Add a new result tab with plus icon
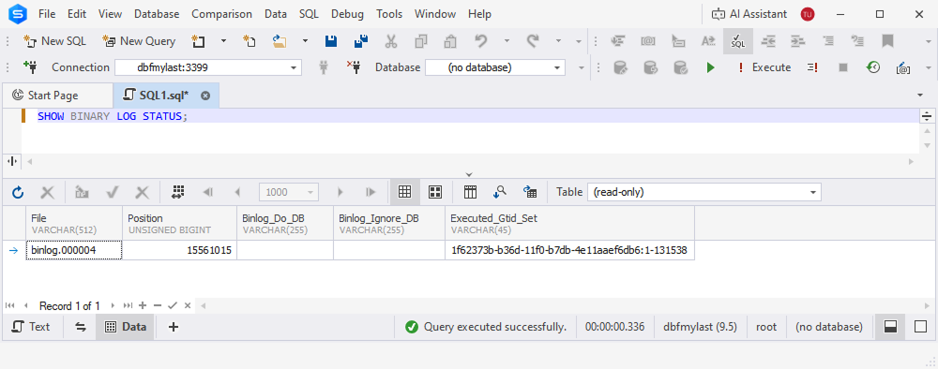Image resolution: width=938 pixels, height=369 pixels. (x=174, y=327)
